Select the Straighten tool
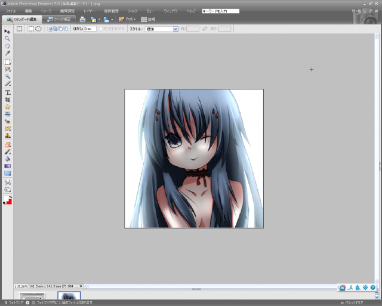Image resolution: width=382 pixels, height=306 pixels. click(x=8, y=114)
